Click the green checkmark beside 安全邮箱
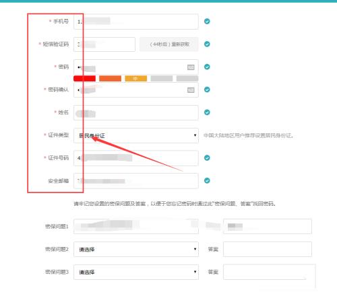The image size is (337, 292). 207,180
